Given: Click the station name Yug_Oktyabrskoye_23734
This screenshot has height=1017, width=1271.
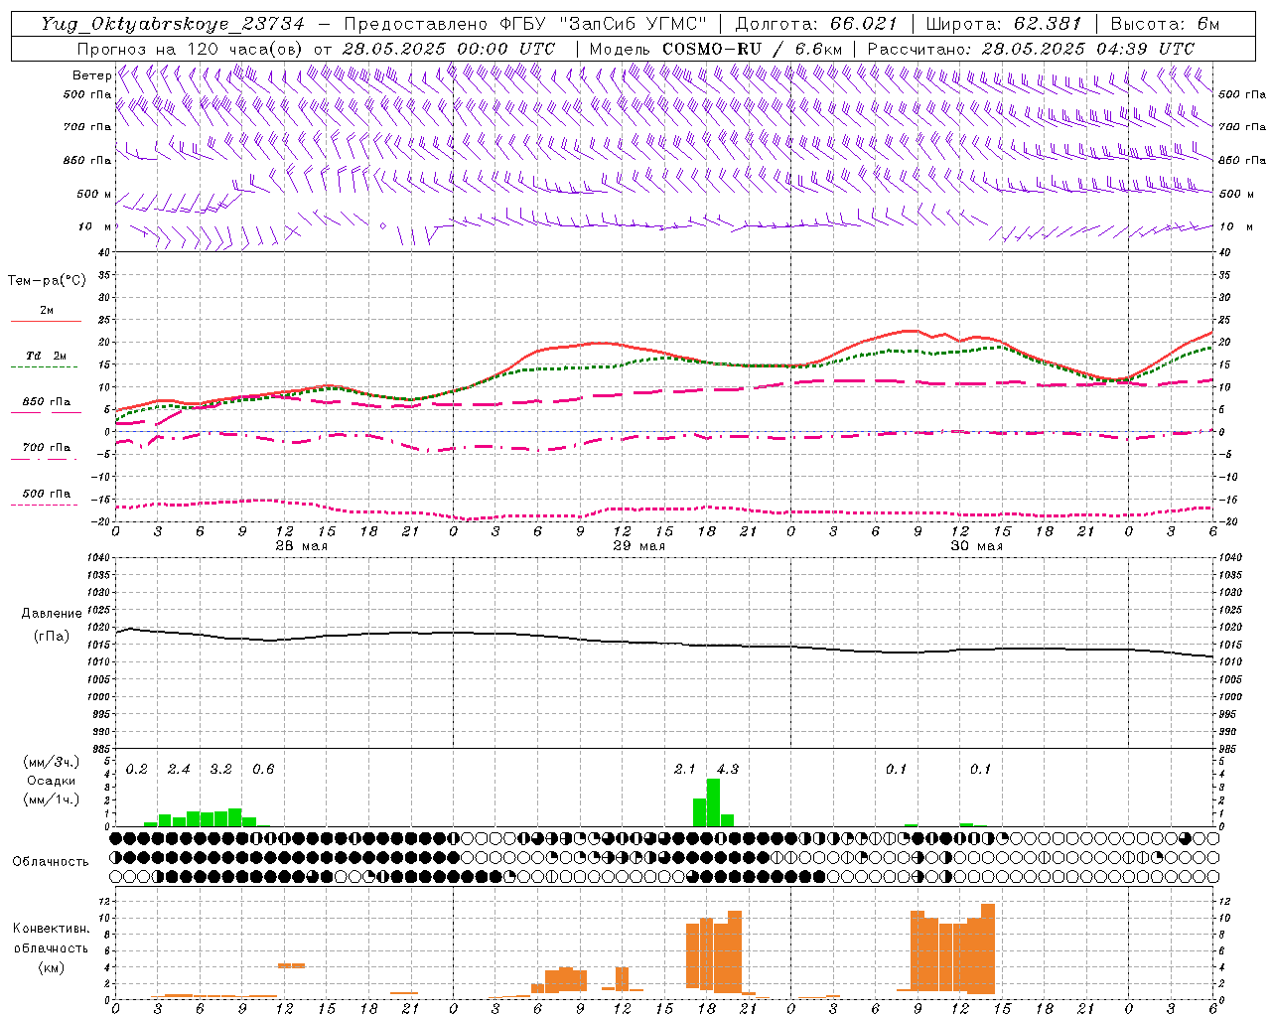Looking at the screenshot, I should (x=173, y=24).
